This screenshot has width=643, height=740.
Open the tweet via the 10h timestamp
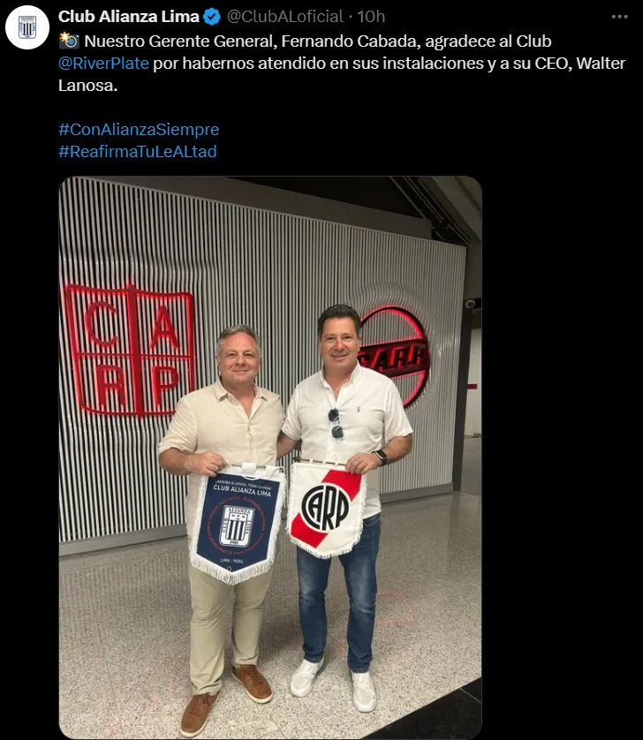click(371, 17)
